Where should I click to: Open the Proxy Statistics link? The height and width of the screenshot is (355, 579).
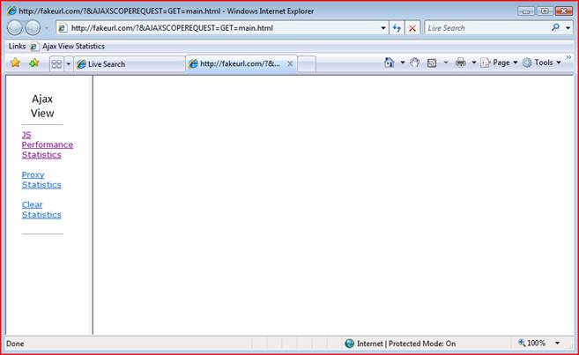41,180
